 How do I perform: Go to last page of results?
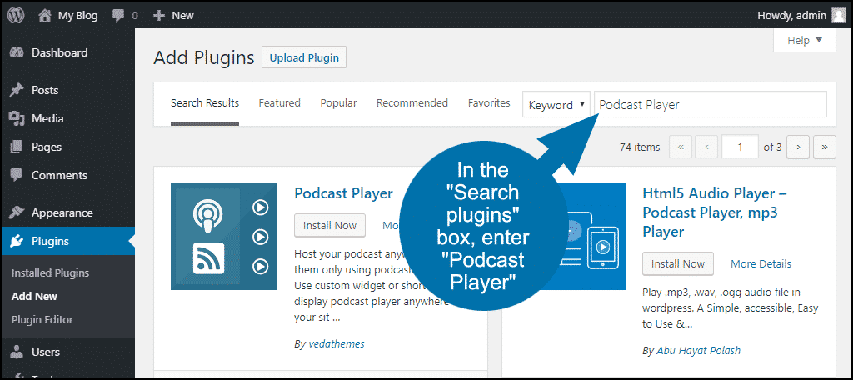(825, 147)
